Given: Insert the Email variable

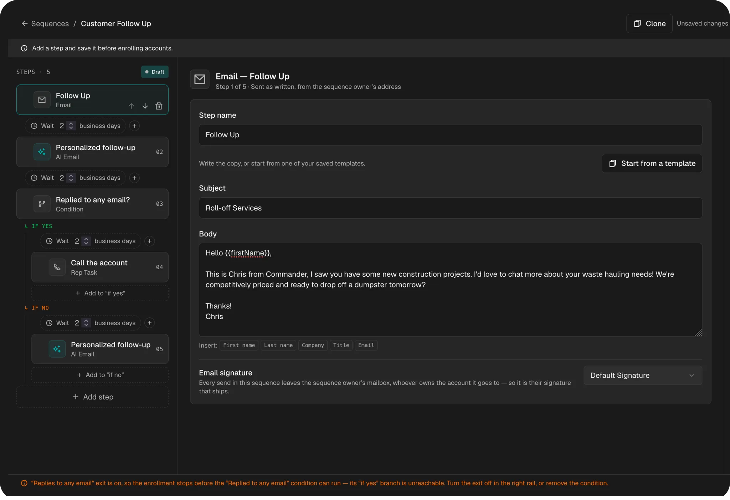Looking at the screenshot, I should [366, 345].
